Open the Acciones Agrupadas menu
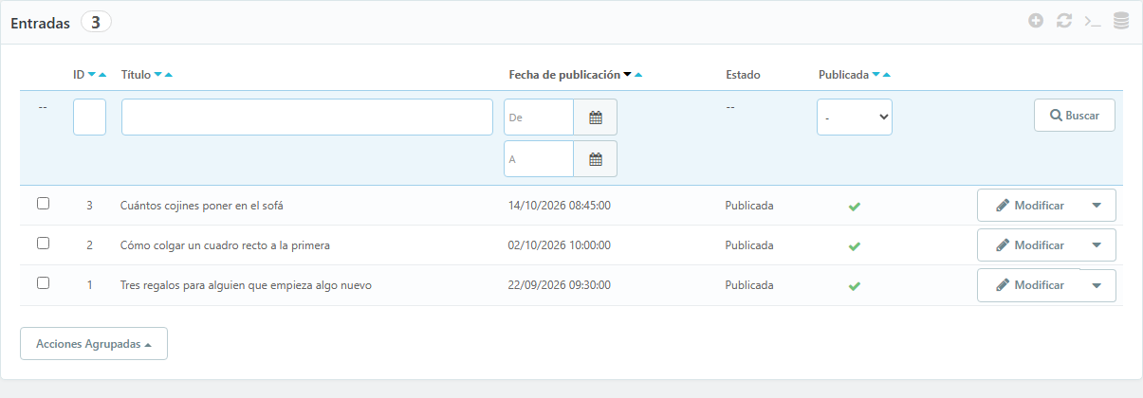1143x398 pixels. 94,344
